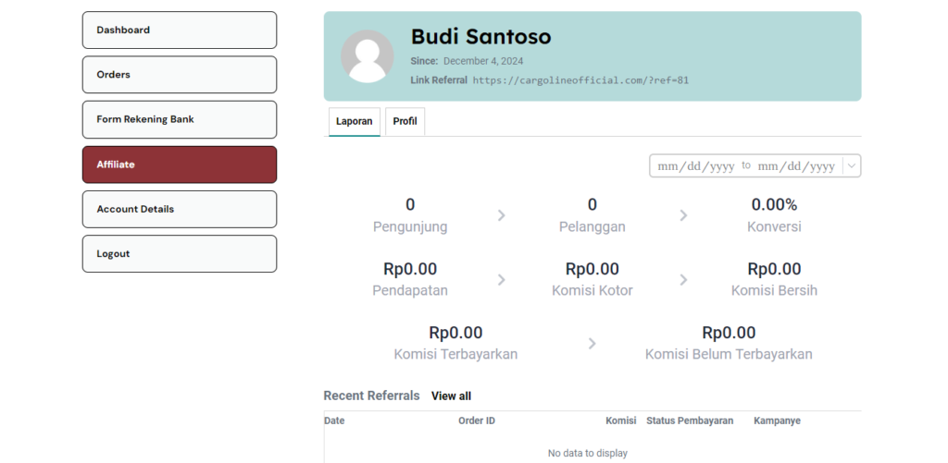Click the referral link URL
This screenshot has width=948, height=463.
(x=580, y=79)
